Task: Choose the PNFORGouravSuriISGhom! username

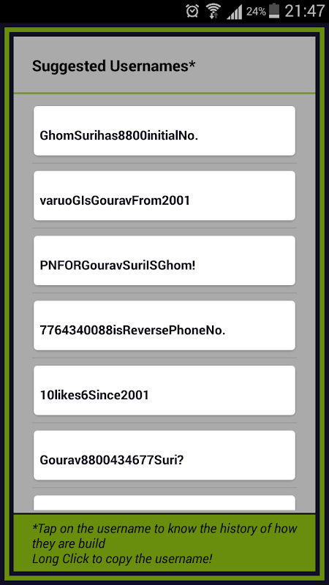Action: tap(164, 260)
